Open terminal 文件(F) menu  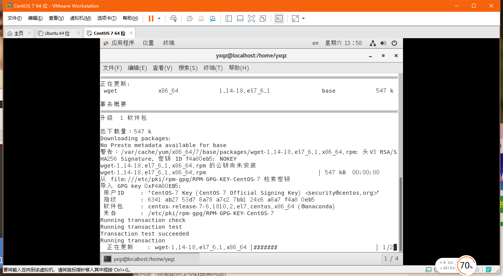112,68
